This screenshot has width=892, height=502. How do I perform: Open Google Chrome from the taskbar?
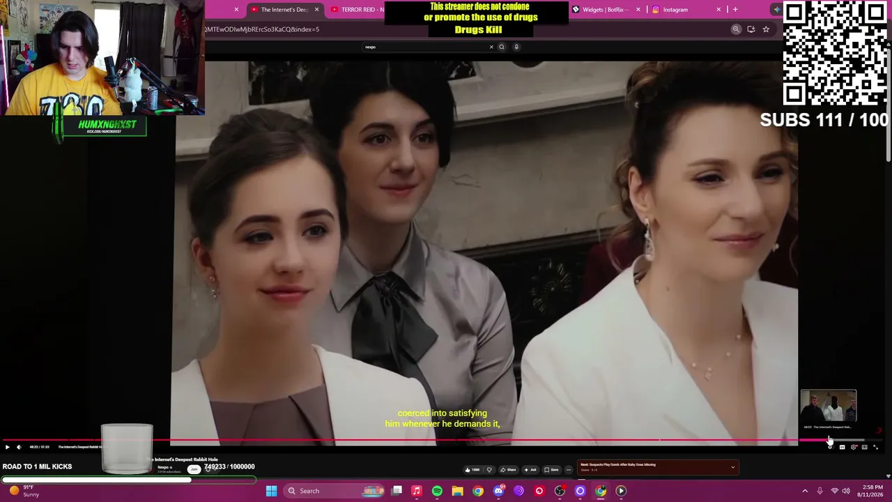(x=478, y=491)
